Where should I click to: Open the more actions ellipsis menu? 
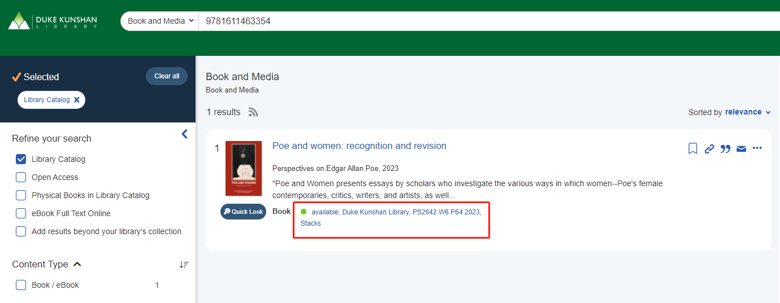click(757, 148)
